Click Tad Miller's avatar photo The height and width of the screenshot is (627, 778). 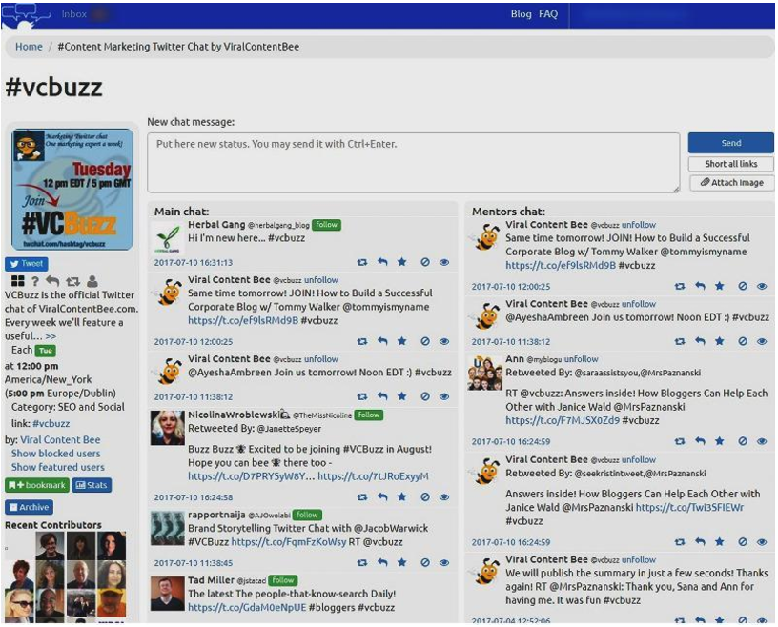pyautogui.click(x=167, y=594)
